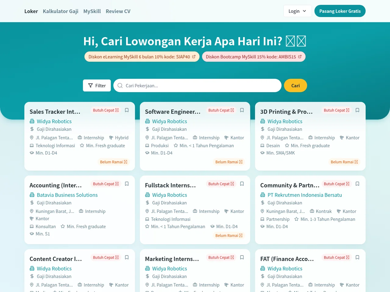Open the Content Creator I... job title

[x=56, y=259]
